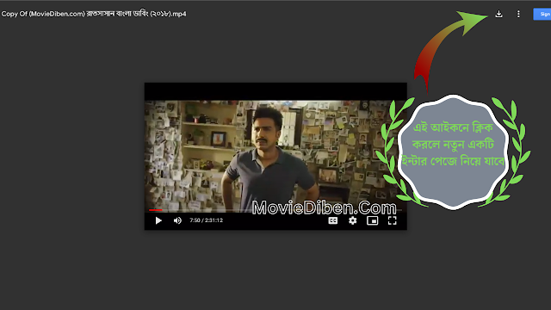The width and height of the screenshot is (551, 310).
Task: Enable miniplayer picture-in-picture mode
Action: coord(372,220)
